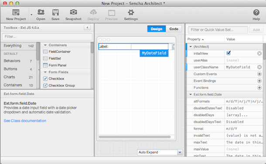The image size is (266, 164).
Task: Select the Checkbox component icon
Action: [45, 79]
